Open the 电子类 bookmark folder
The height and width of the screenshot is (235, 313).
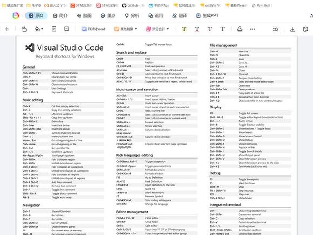coord(34,5)
